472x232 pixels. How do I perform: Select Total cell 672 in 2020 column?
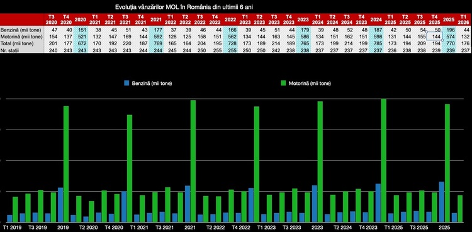pos(82,43)
